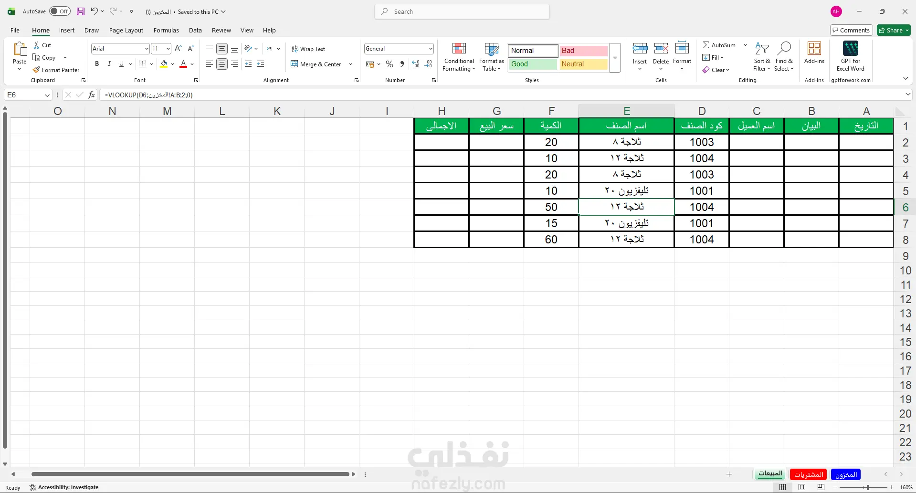Switch to Page Break Preview view
This screenshot has height=493, width=916.
821,487
